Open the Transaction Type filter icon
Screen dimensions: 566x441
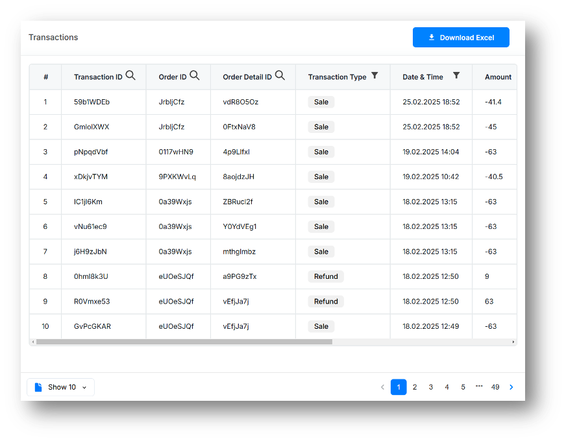[x=375, y=76]
